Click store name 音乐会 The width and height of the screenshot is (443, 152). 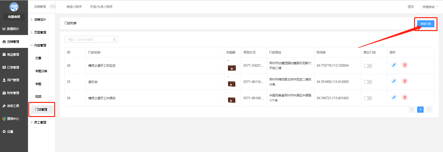click(x=93, y=82)
